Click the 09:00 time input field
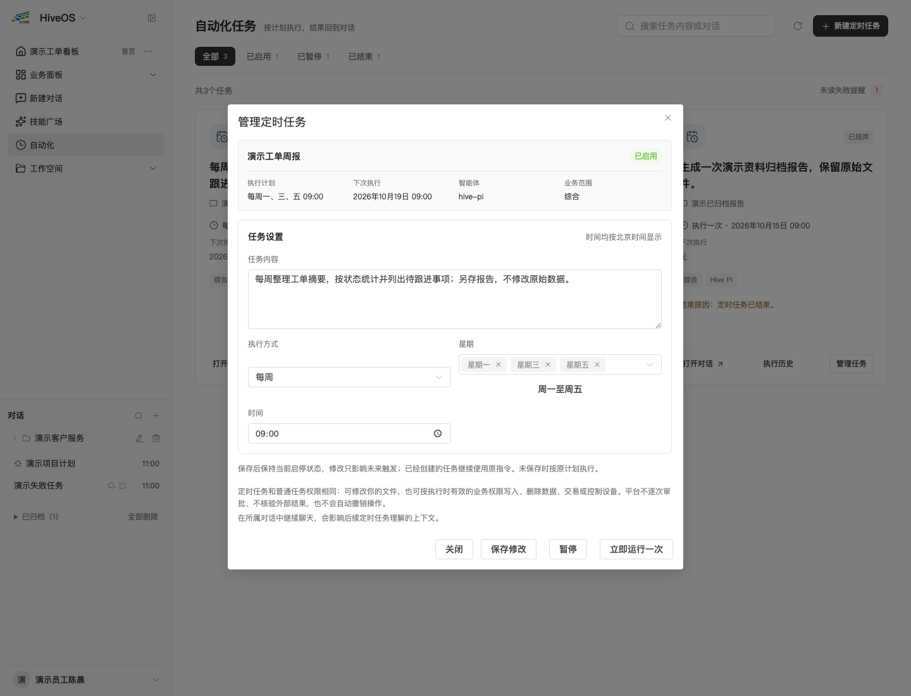The image size is (911, 696). 349,433
